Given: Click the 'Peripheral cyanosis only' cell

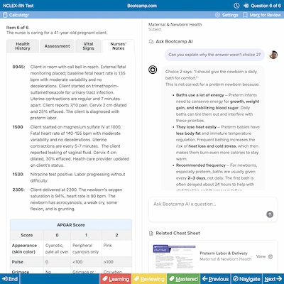Looking at the screenshot, I should pos(85,248).
